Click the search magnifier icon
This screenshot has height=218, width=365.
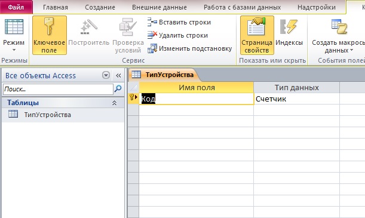118,88
